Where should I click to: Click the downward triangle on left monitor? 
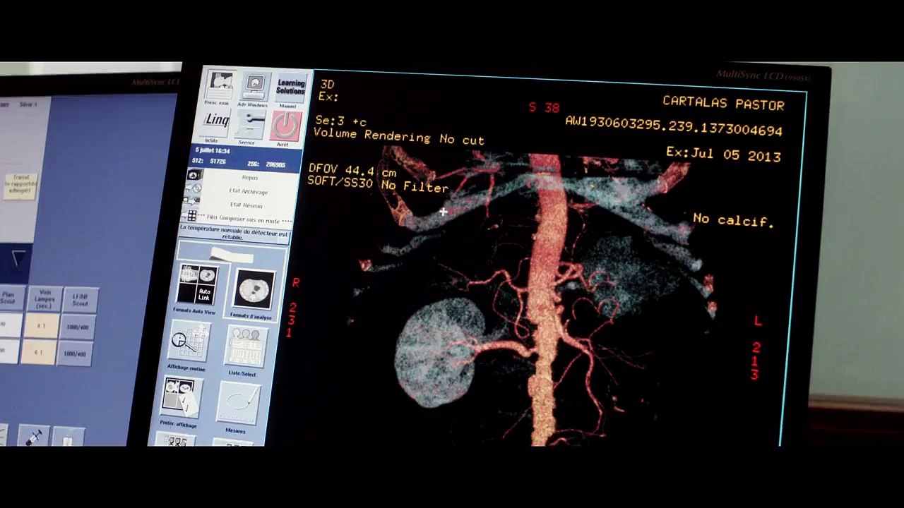click(18, 258)
